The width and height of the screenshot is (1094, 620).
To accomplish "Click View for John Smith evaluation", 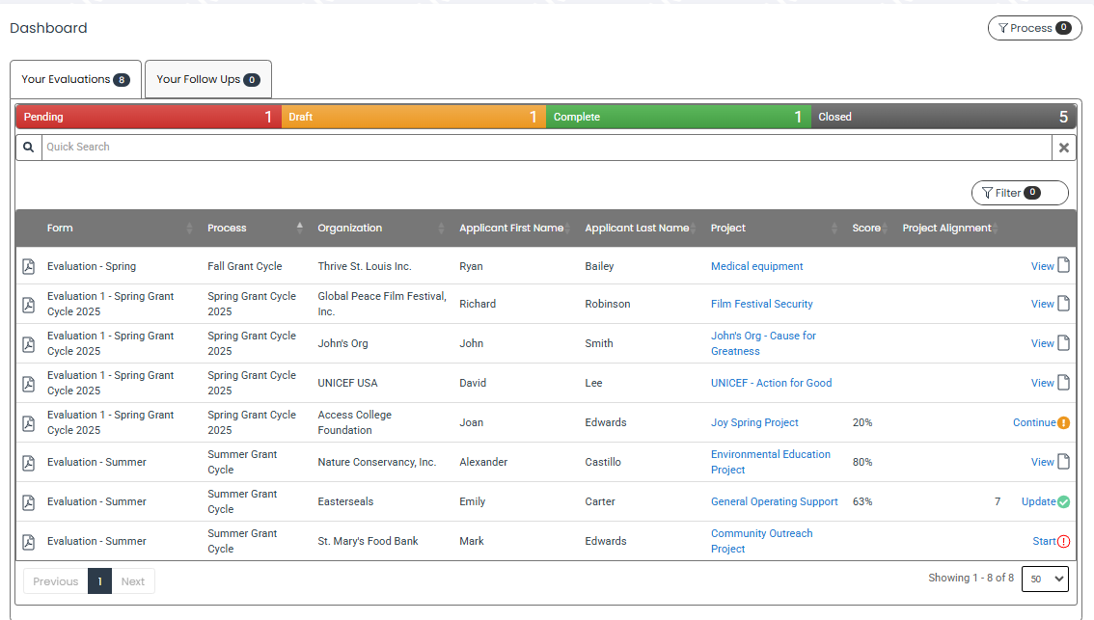I will [1042, 344].
